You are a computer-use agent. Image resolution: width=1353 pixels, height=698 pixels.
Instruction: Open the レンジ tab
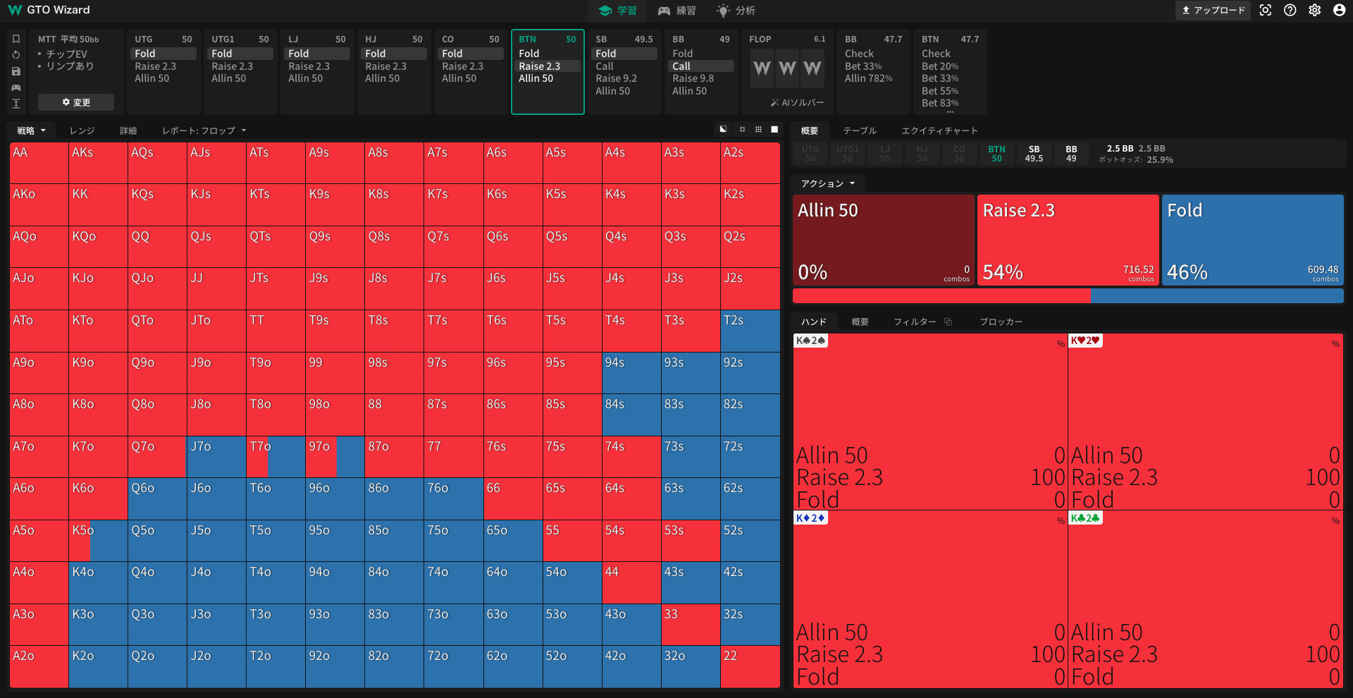(x=82, y=130)
